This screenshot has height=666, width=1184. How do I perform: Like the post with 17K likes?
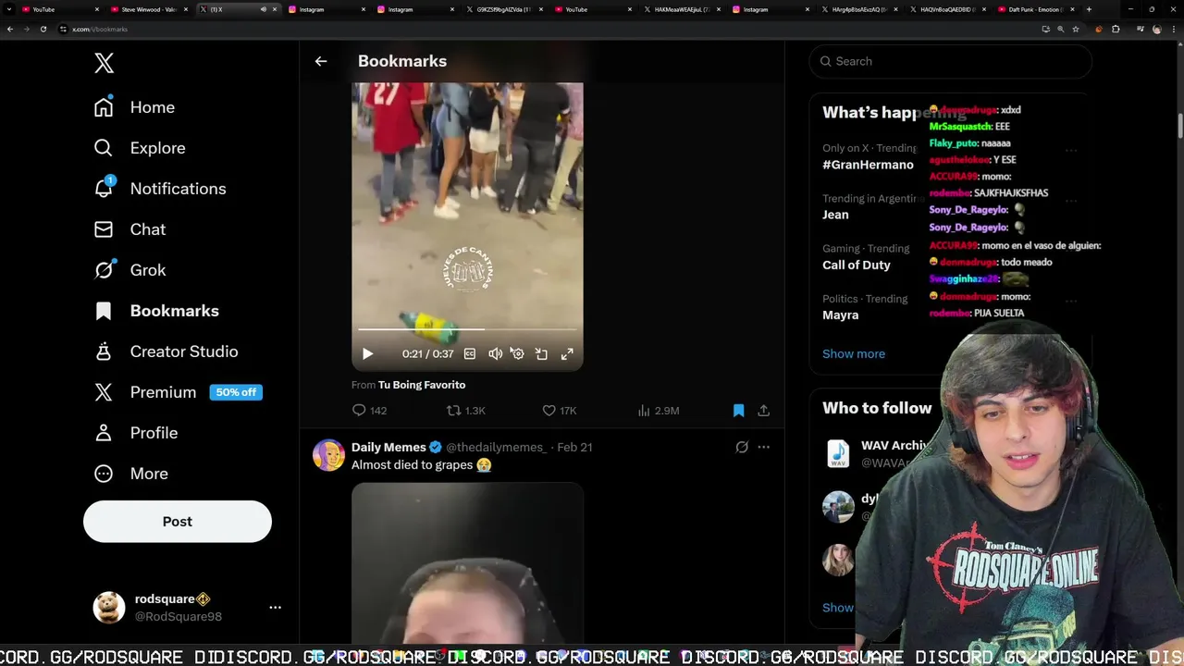(559, 411)
